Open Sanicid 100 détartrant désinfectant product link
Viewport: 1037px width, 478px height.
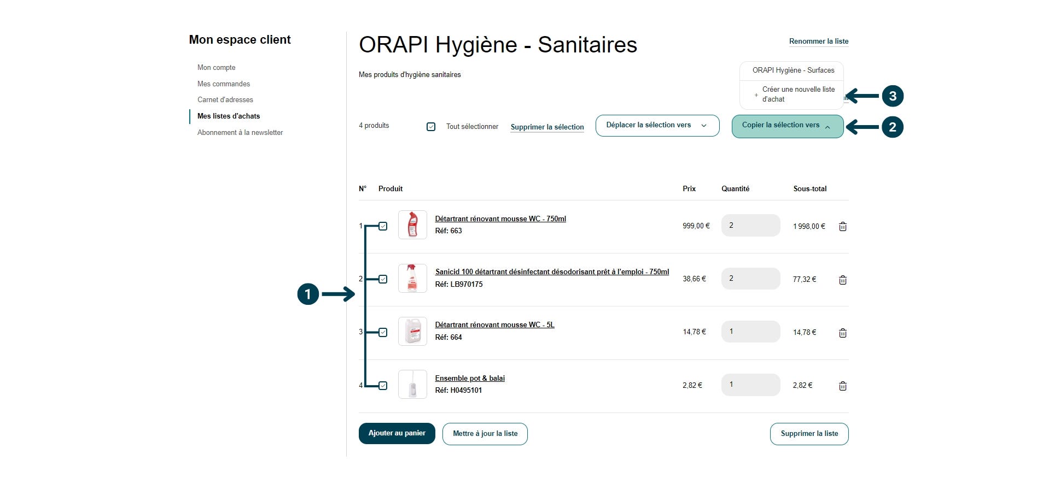(x=552, y=272)
